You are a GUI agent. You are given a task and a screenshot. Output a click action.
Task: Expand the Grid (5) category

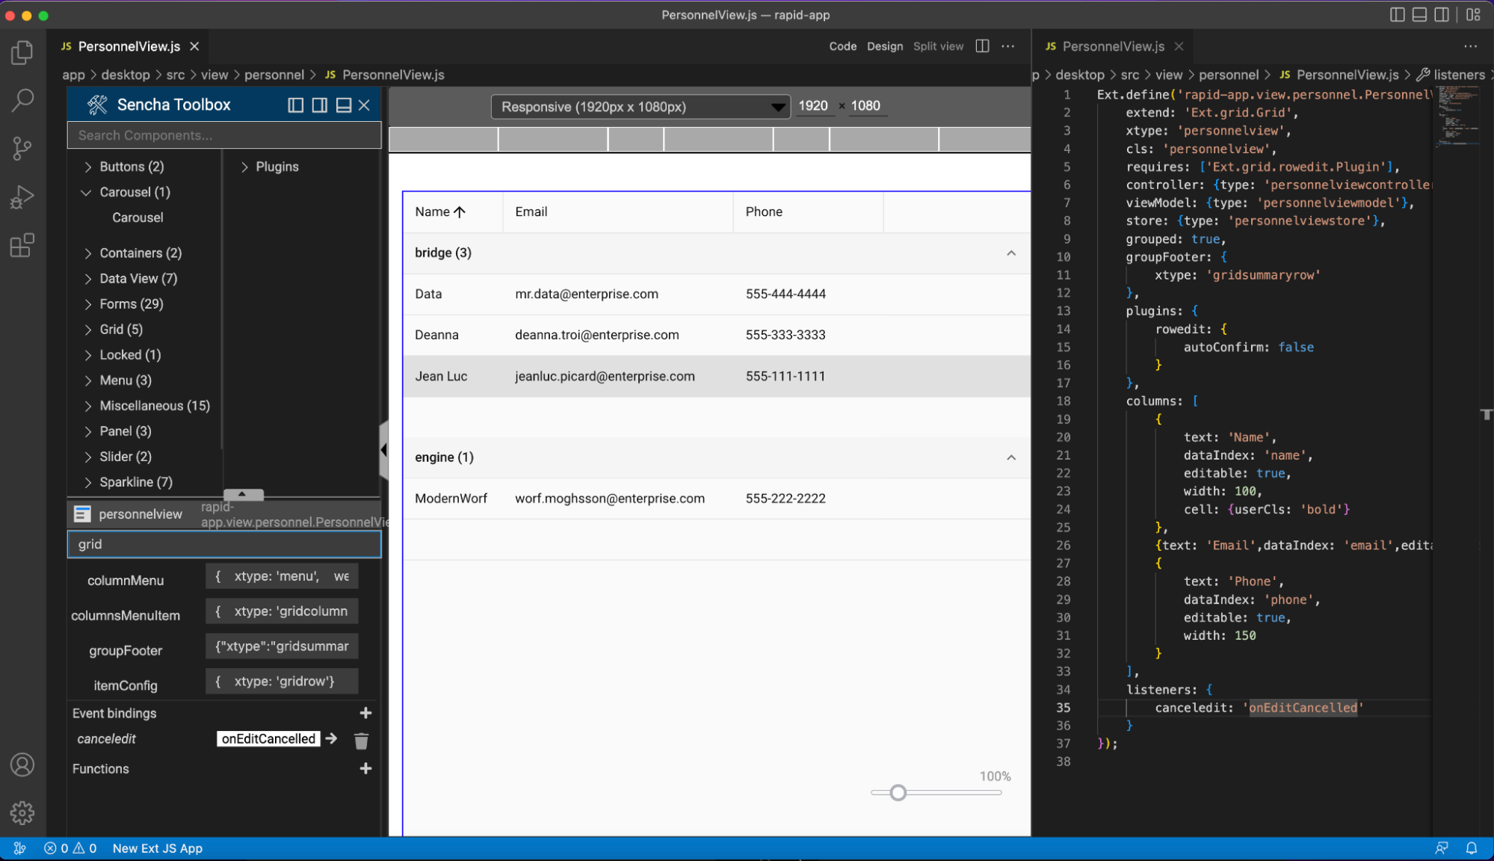click(x=88, y=330)
